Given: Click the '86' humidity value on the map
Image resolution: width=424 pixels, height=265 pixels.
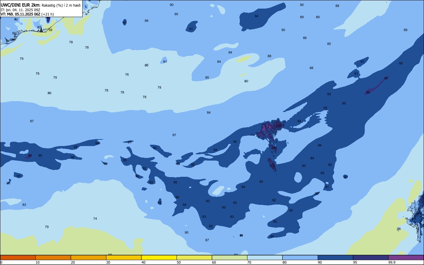Looking at the screenshot, I should 305,38.
